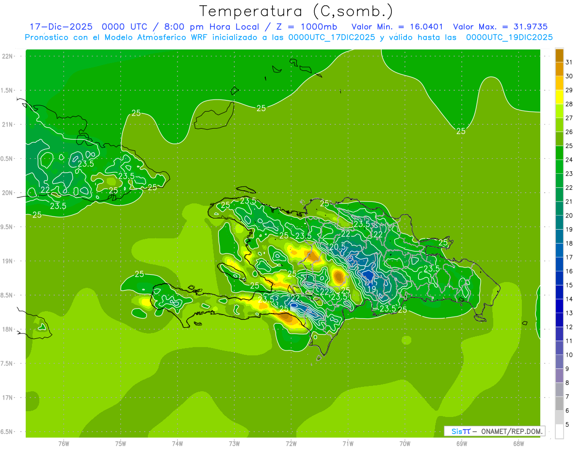The image size is (582, 450).
Task: Click the "20N" latitude axis label
Action: pyautogui.click(x=7, y=193)
